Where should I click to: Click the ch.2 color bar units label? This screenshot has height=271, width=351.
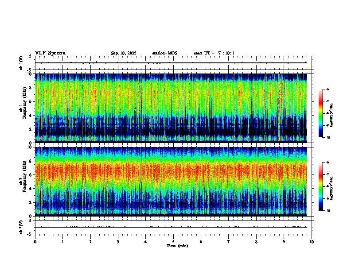click(x=332, y=188)
